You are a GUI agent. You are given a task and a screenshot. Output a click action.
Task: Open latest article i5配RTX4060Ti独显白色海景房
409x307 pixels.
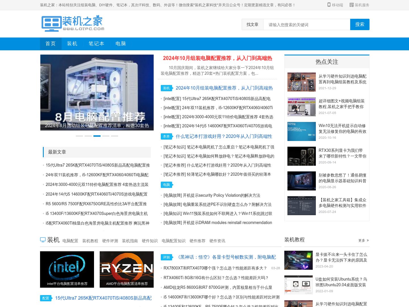(x=97, y=223)
